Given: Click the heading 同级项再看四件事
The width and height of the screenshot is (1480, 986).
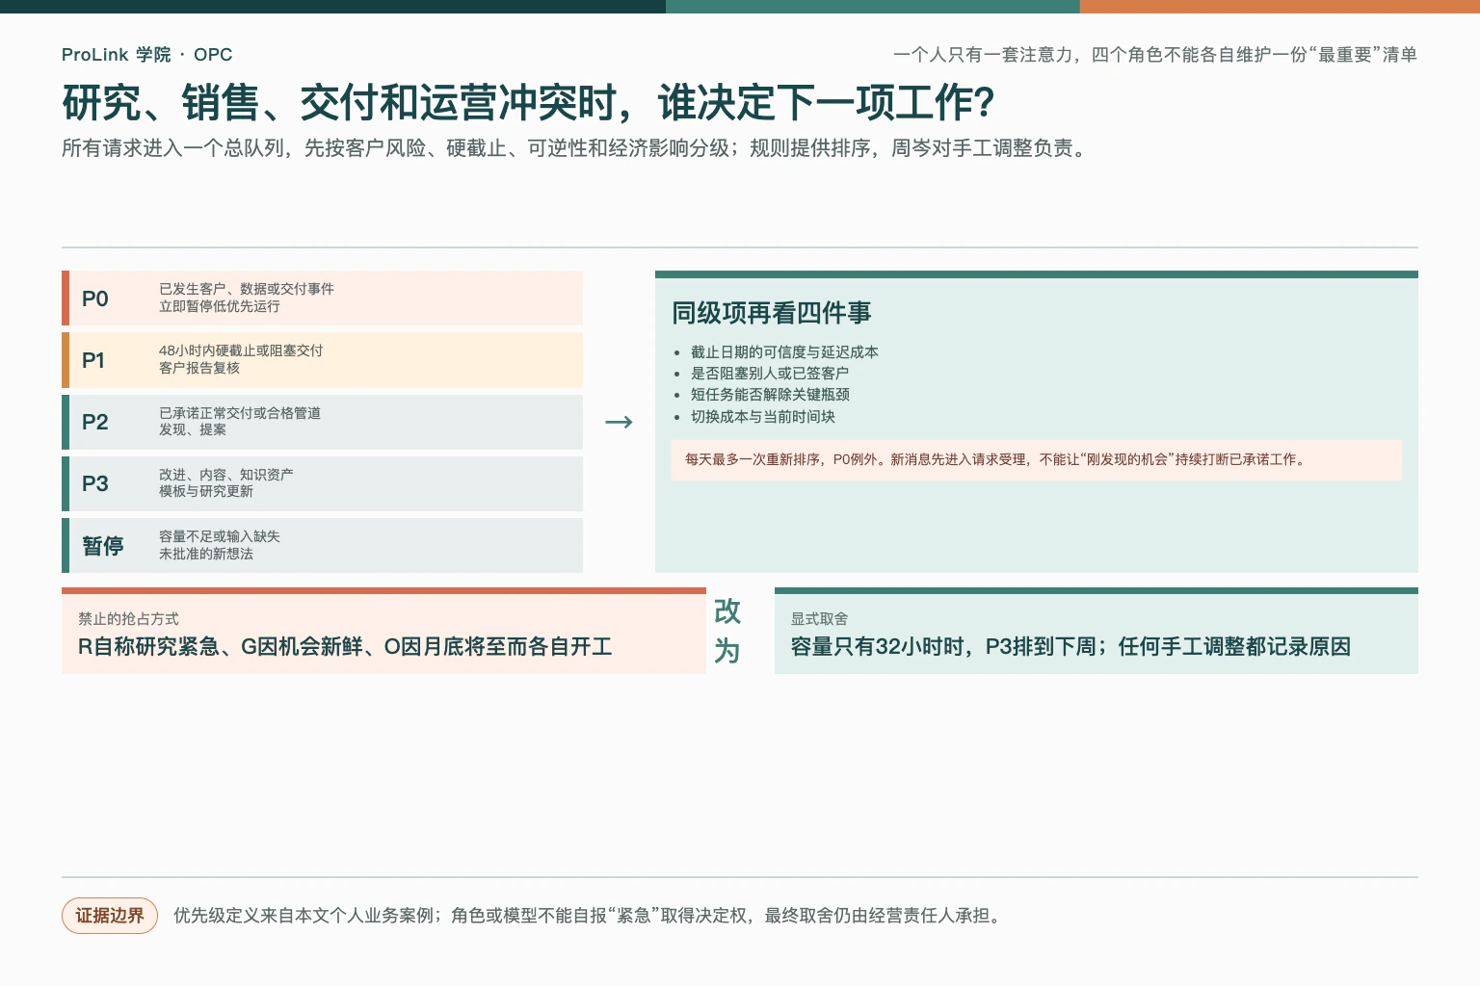Looking at the screenshot, I should point(772,313).
